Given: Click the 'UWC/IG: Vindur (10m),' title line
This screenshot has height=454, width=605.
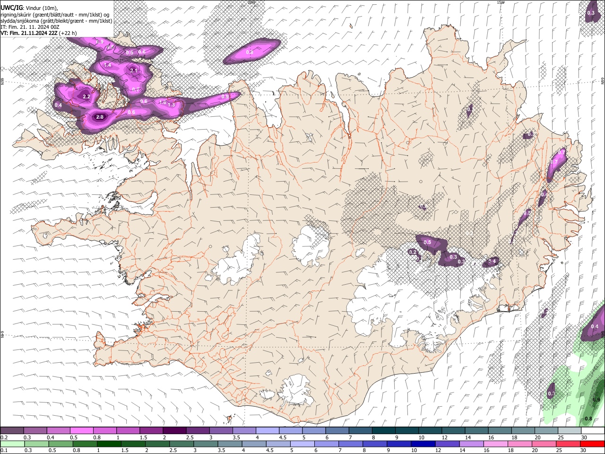Looking at the screenshot, I should point(29,8).
